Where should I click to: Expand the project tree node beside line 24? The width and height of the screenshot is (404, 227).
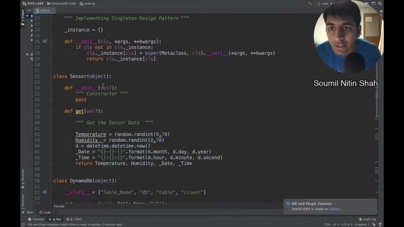click(x=32, y=30)
